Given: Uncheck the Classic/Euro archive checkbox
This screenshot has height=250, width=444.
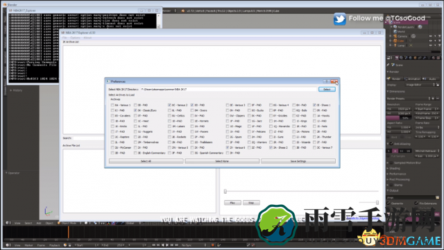Looking at the screenshot, I should (135, 110).
